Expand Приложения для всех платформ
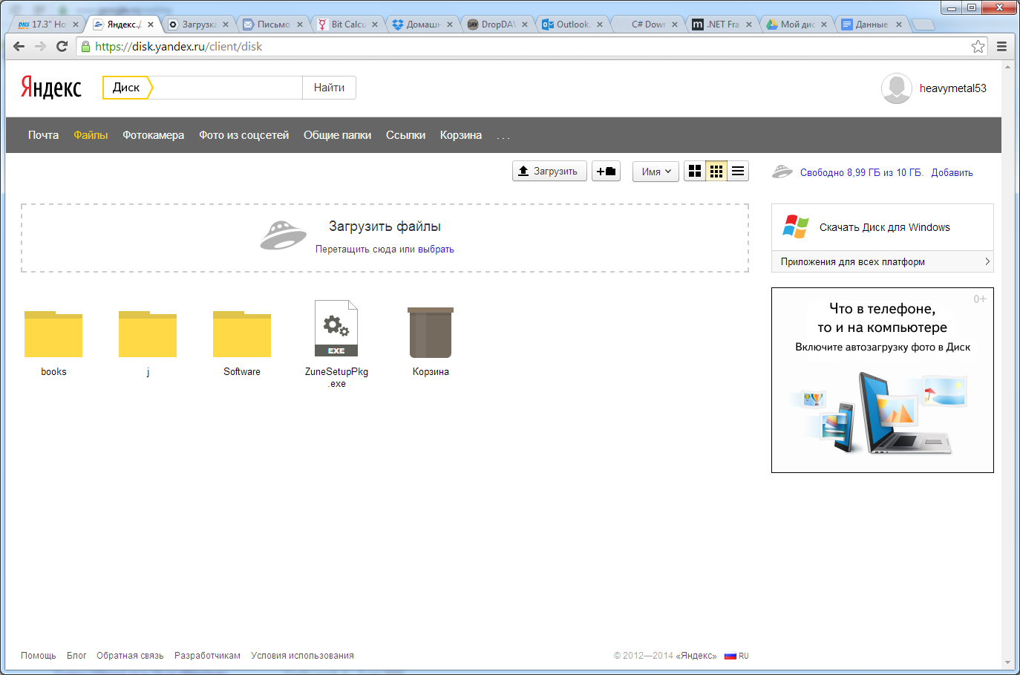The image size is (1020, 675). 882,262
